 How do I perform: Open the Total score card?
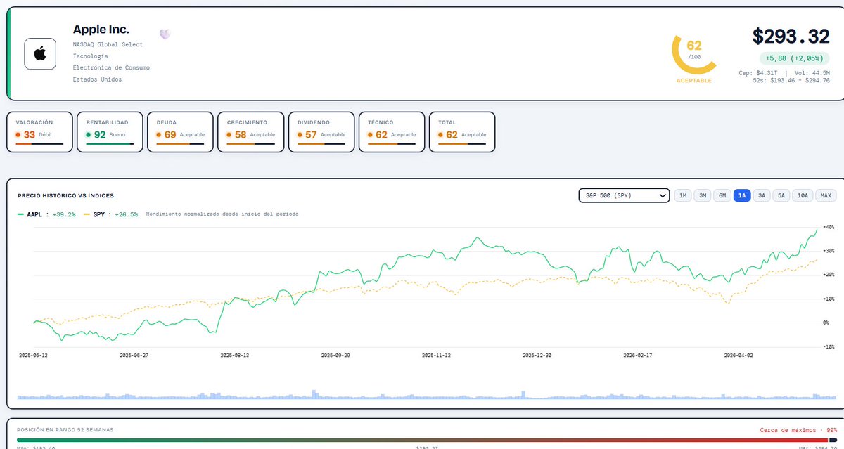point(462,131)
